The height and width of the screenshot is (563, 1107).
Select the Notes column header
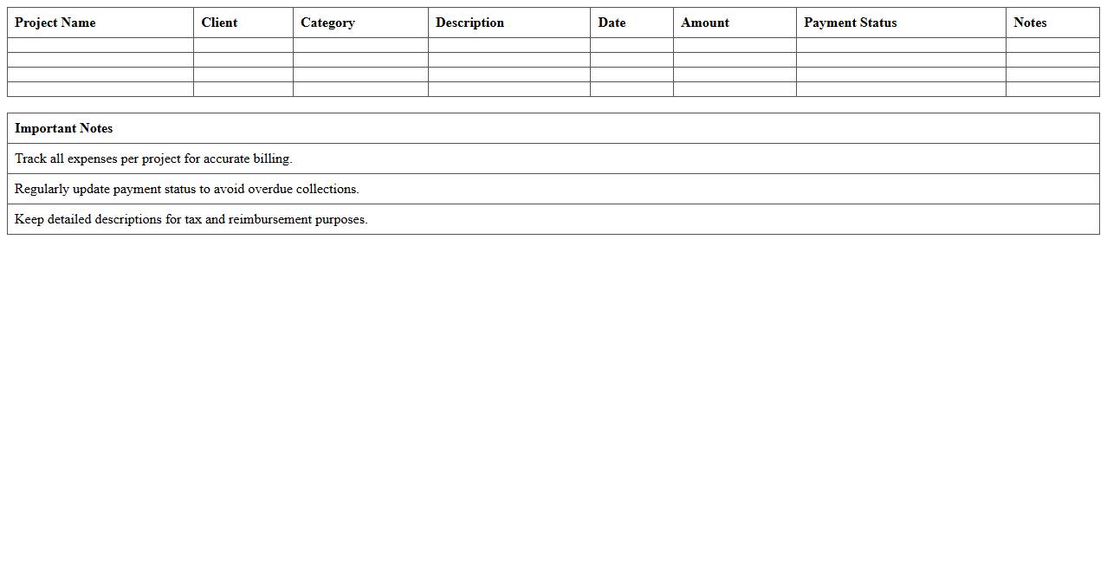click(x=1030, y=23)
